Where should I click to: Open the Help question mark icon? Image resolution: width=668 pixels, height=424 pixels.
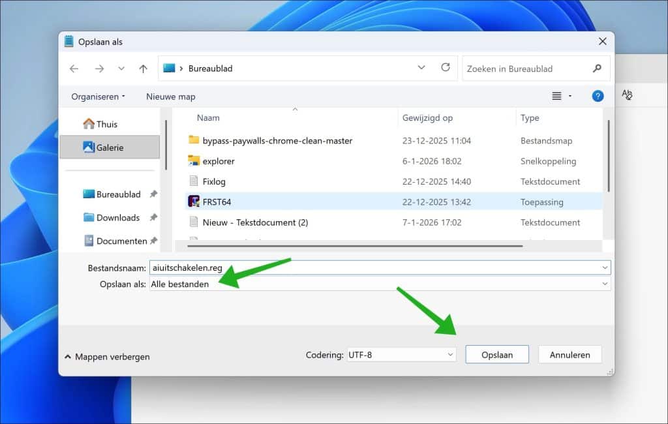coord(598,96)
